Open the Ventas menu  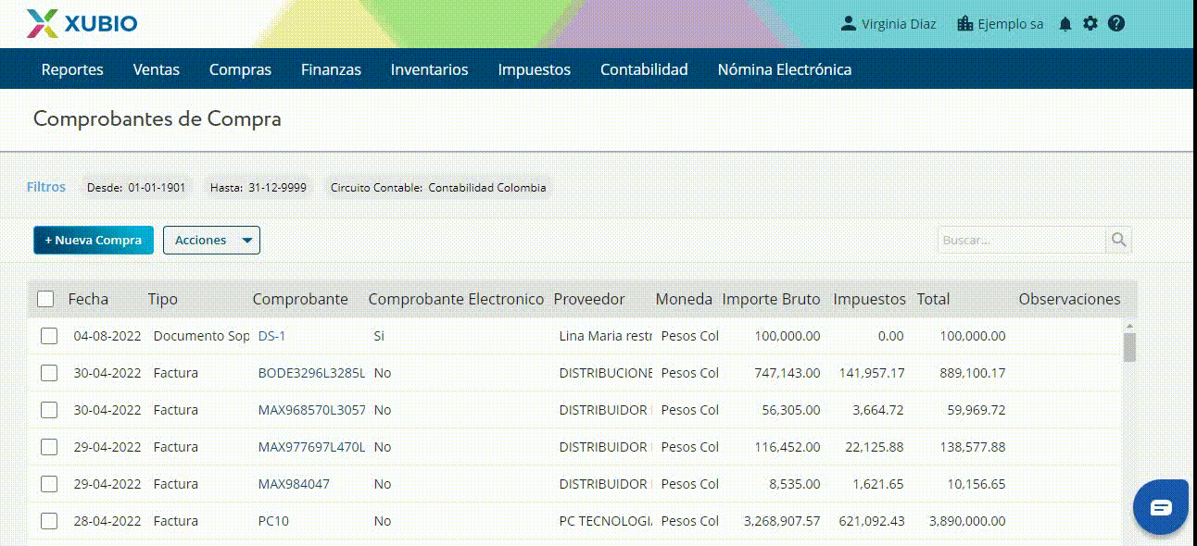coord(157,69)
